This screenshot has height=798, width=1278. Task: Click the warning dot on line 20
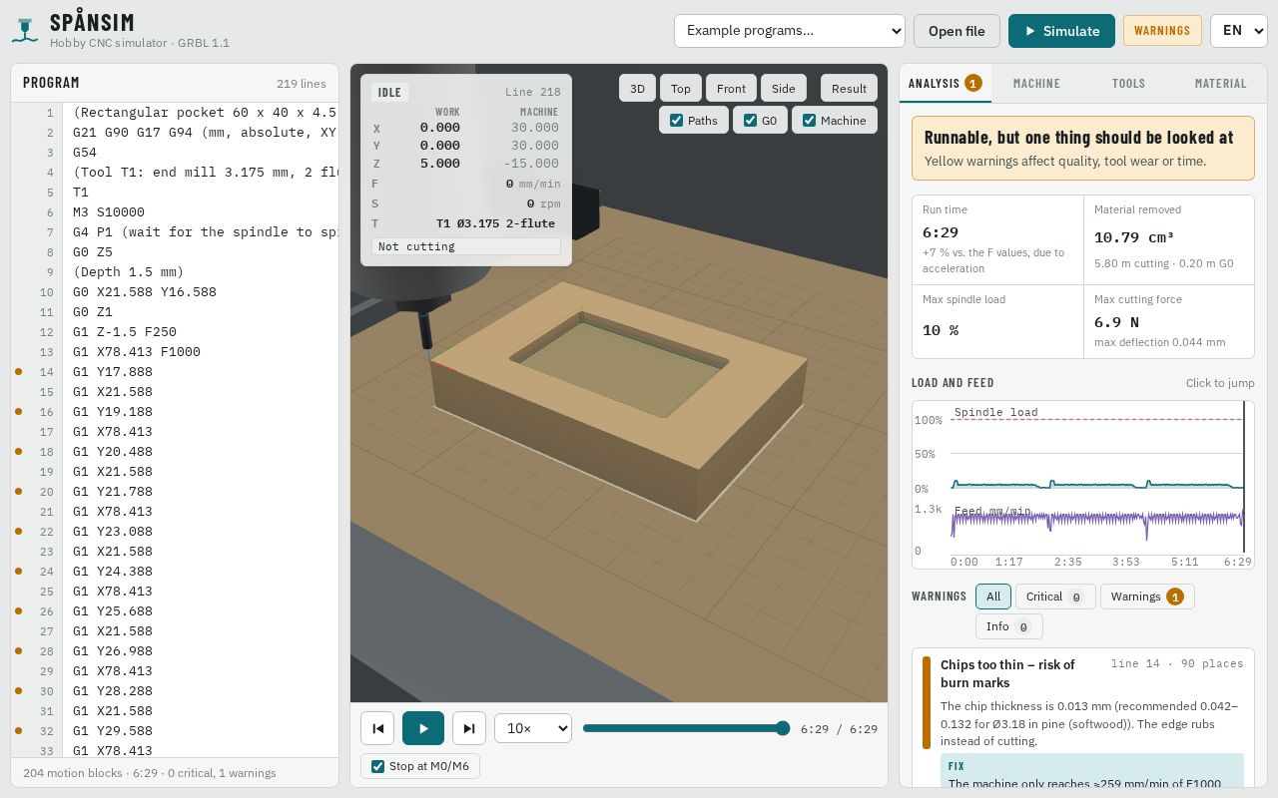coord(18,492)
